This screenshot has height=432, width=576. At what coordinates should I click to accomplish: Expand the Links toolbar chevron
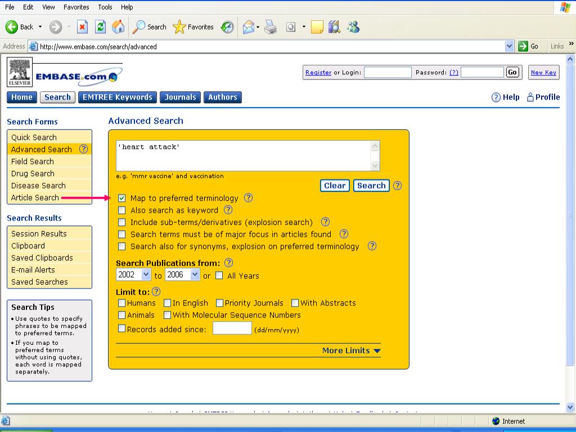(x=571, y=44)
